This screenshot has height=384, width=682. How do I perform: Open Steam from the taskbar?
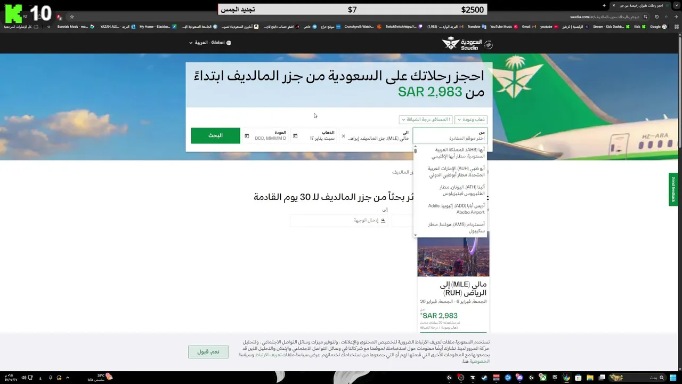[x=484, y=378]
